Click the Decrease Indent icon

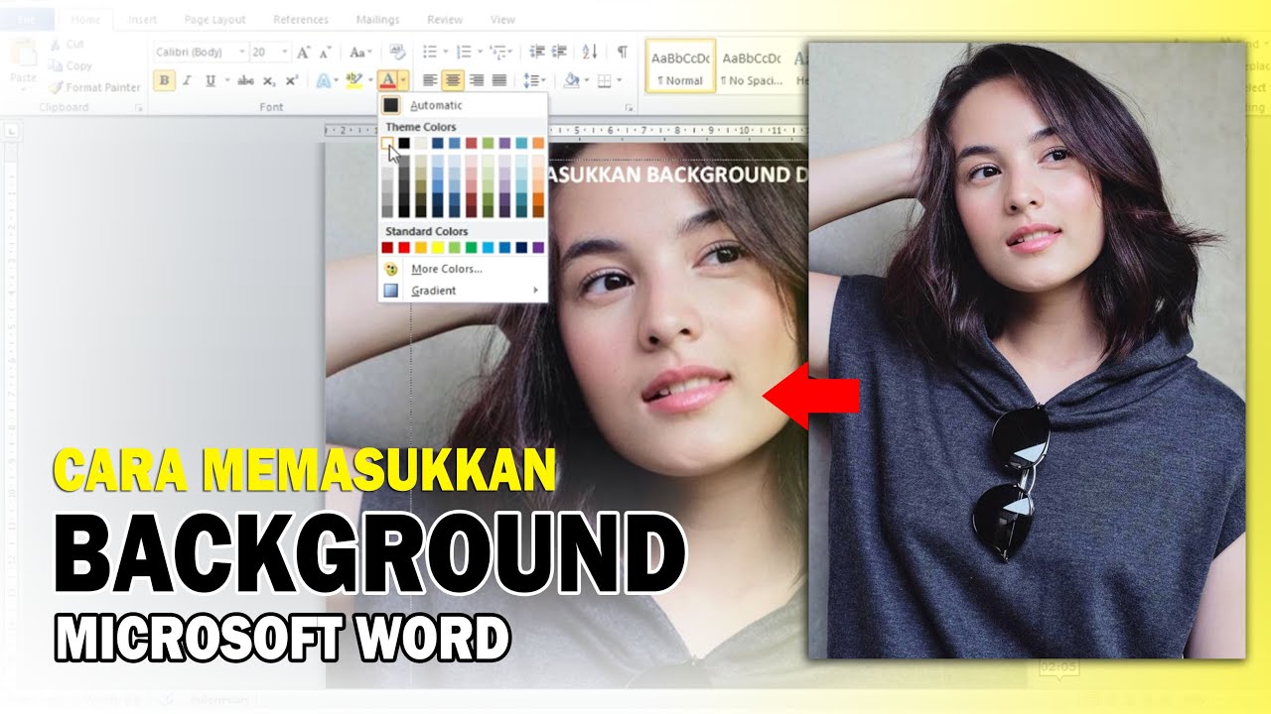click(x=536, y=52)
